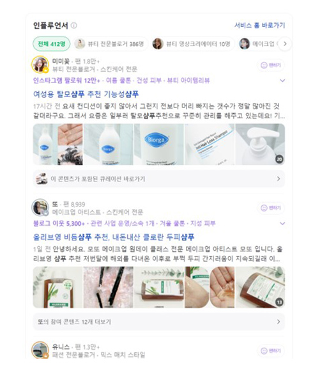Open 유니스 profile avatar

40,350
